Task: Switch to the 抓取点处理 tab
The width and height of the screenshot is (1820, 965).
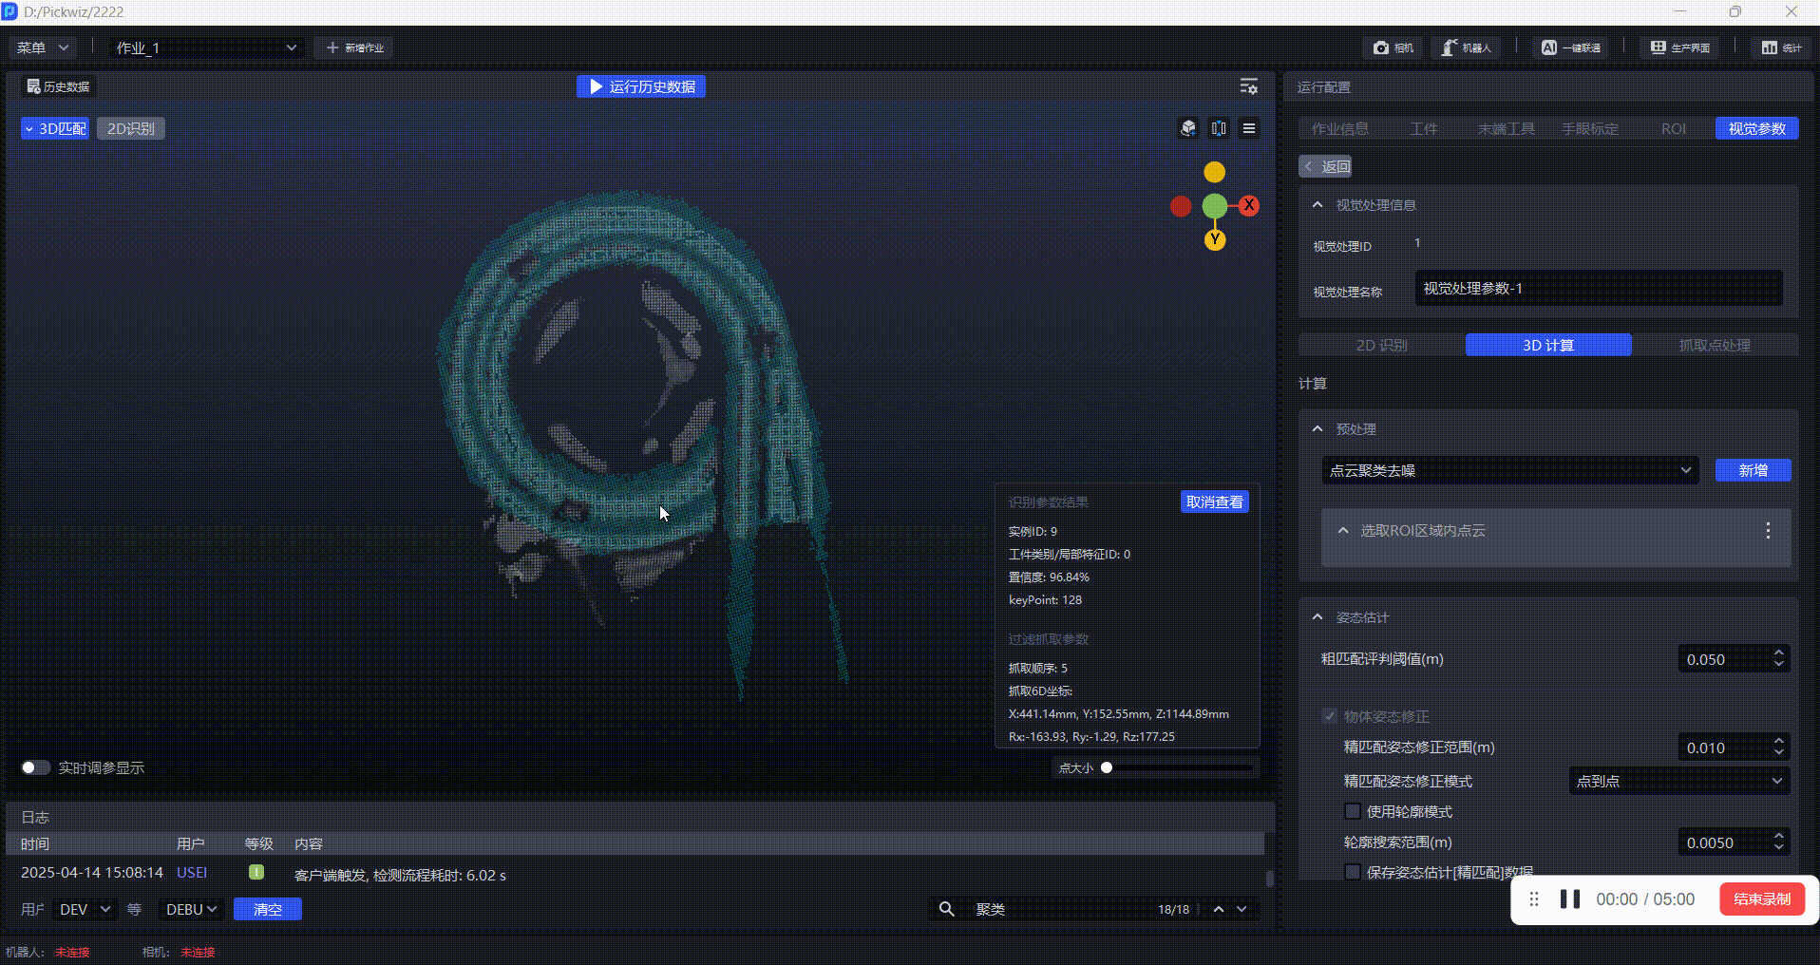Action: point(1714,345)
